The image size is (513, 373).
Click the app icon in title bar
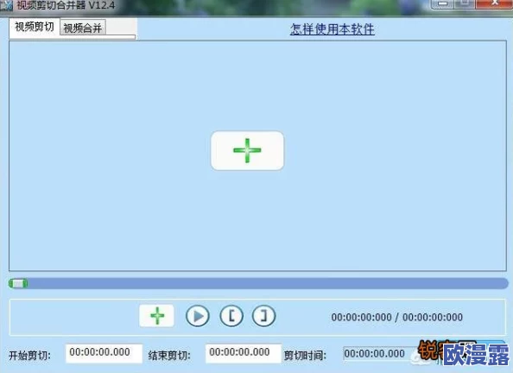(6, 5)
